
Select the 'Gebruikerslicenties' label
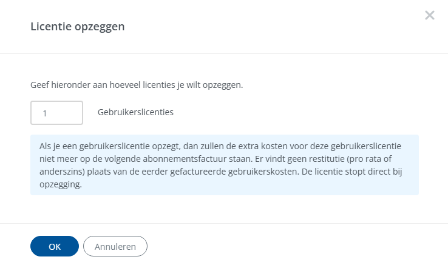[135, 112]
